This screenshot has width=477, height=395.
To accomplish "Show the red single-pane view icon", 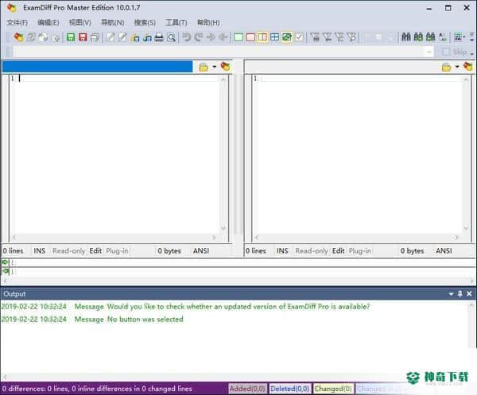I will [250, 37].
